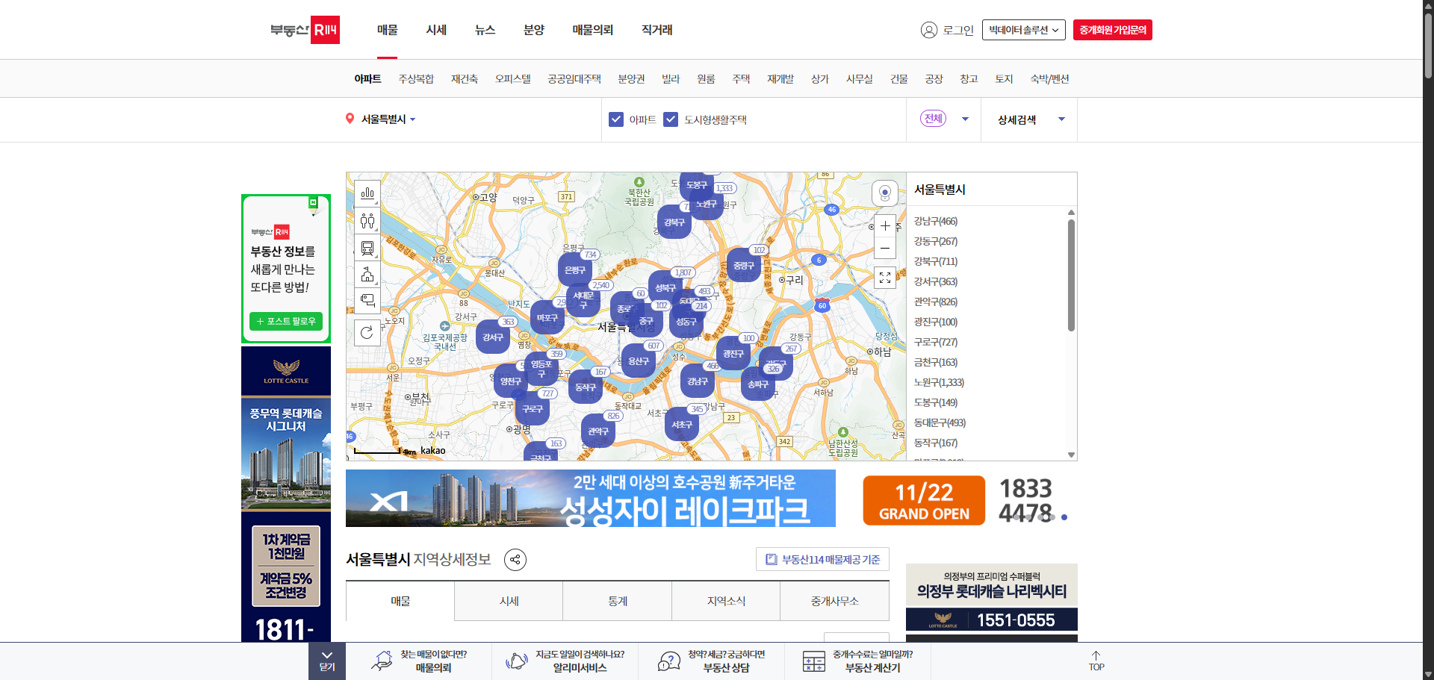The height and width of the screenshot is (680, 1434).
Task: Open the statistics chart layer on the map
Action: 367,193
